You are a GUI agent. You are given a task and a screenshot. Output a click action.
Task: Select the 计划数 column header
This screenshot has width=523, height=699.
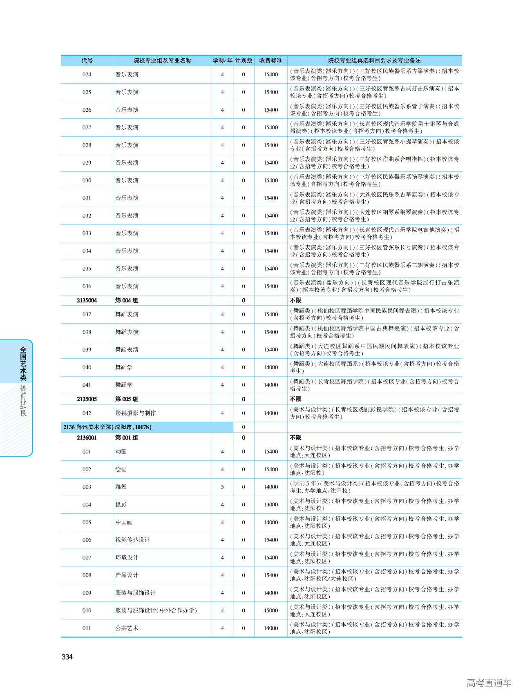[x=244, y=60]
